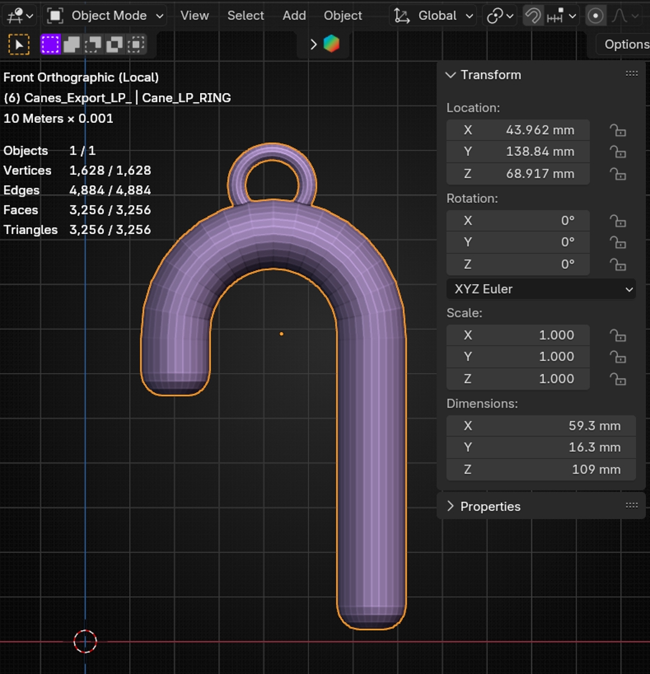Click the colorful cube asset icon
Screen dimensions: 650x674
[x=331, y=44]
